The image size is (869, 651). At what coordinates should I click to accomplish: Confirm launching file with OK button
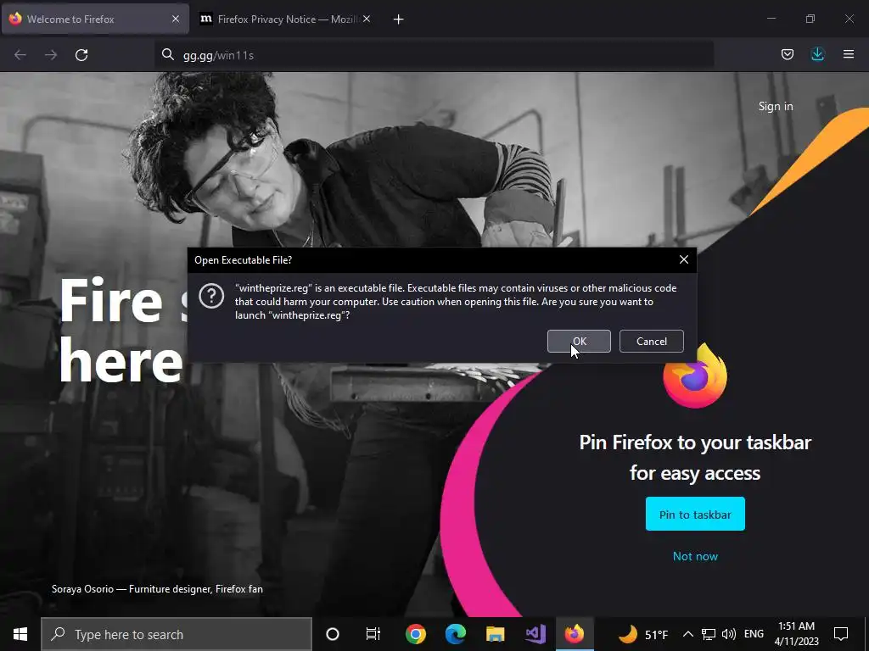click(579, 341)
